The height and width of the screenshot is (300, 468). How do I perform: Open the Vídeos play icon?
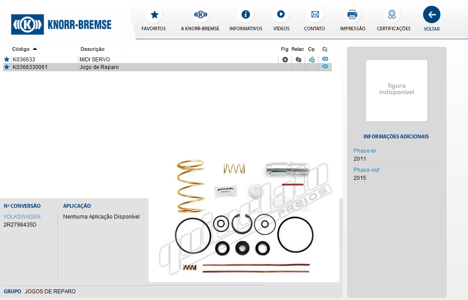coord(281,15)
